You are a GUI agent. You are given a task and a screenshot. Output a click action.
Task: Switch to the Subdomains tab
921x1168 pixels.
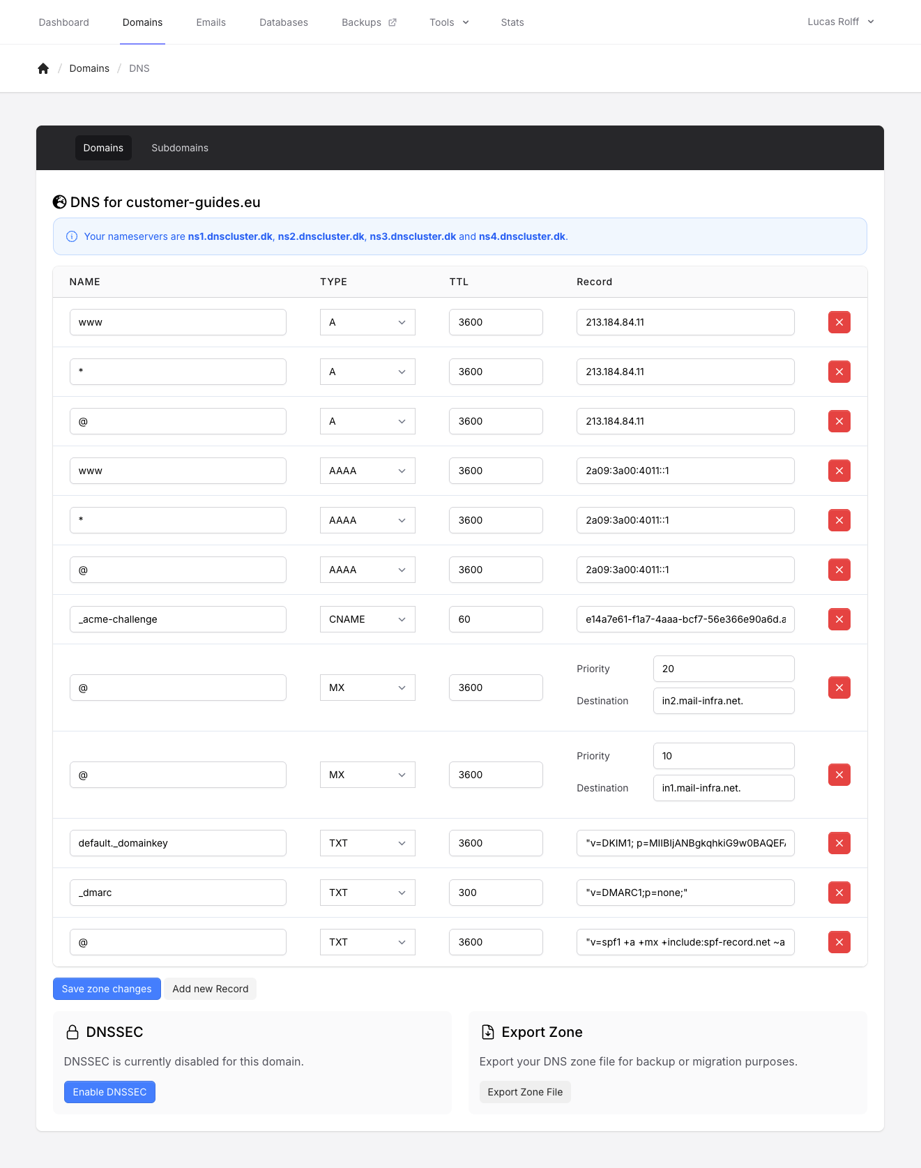pos(180,148)
